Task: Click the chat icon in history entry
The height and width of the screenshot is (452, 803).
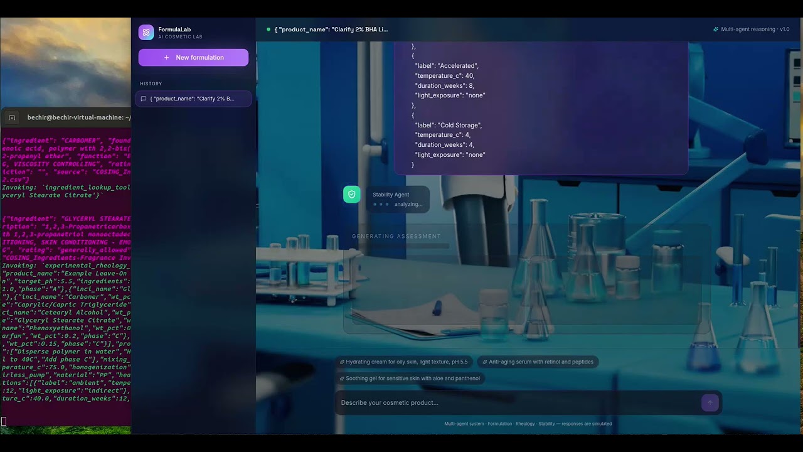Action: [144, 99]
